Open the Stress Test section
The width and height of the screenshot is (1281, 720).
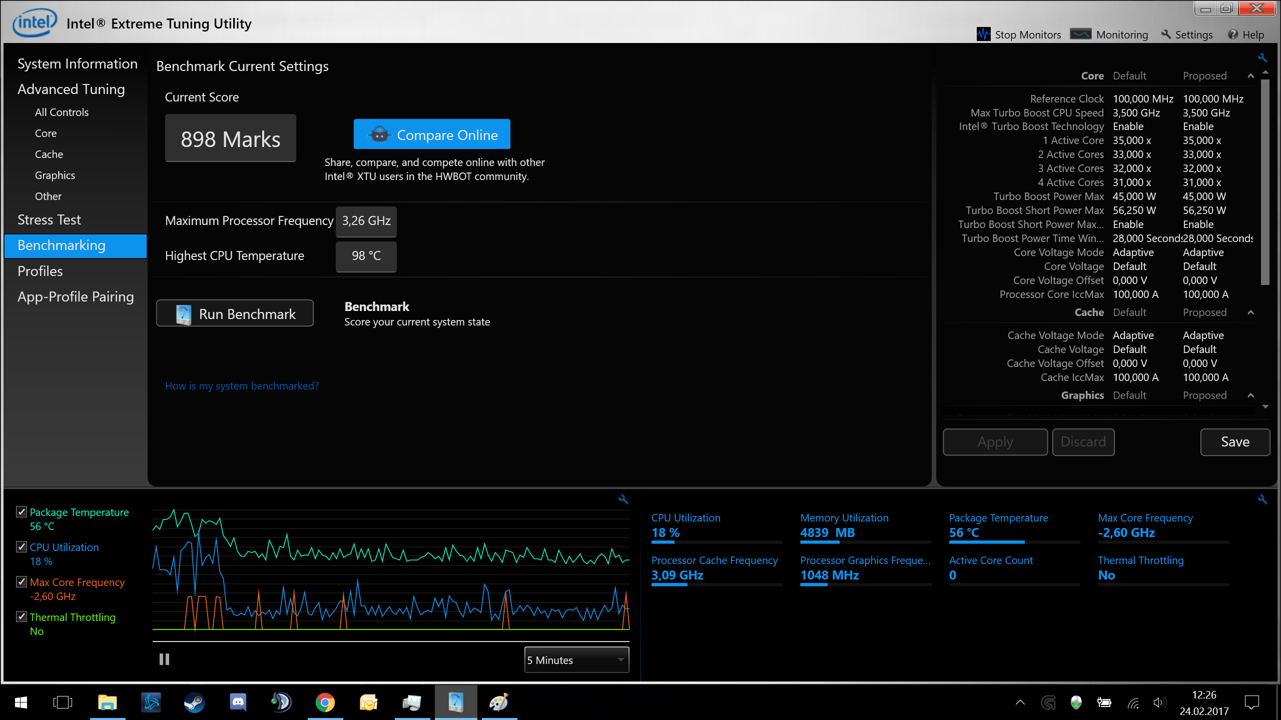[x=49, y=220]
